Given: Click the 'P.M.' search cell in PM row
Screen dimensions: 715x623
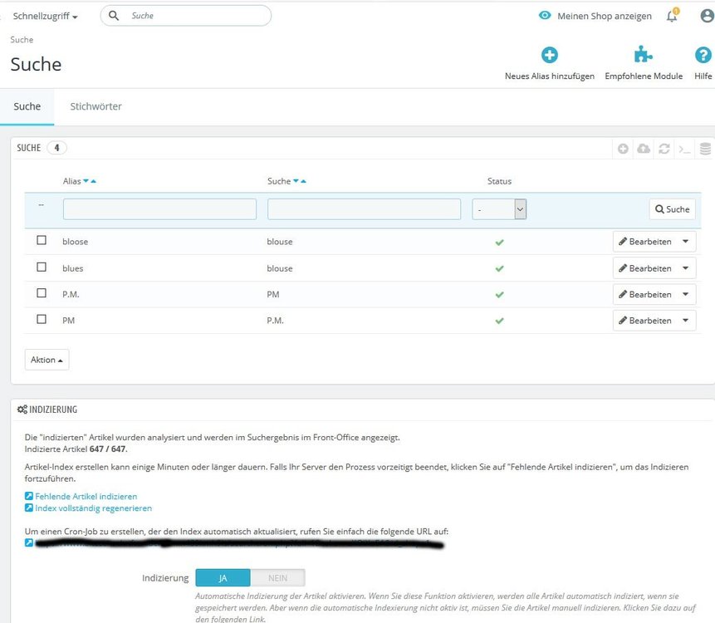Looking at the screenshot, I should (275, 321).
